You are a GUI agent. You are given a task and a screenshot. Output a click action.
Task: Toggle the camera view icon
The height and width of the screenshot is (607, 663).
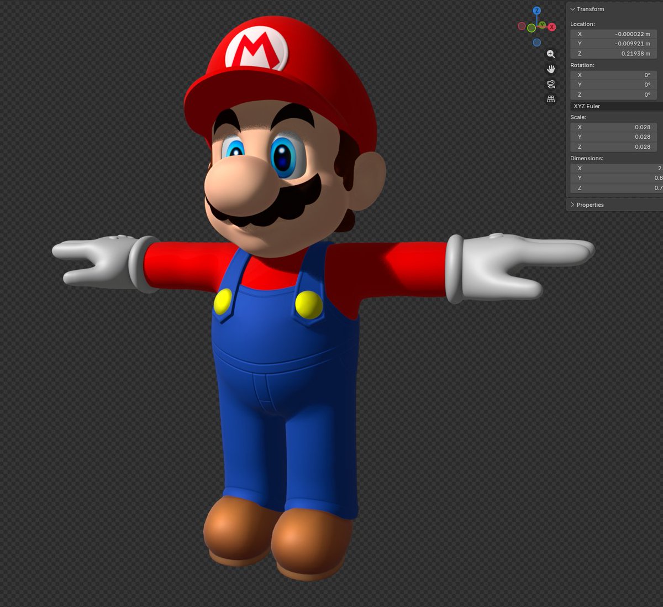[551, 84]
